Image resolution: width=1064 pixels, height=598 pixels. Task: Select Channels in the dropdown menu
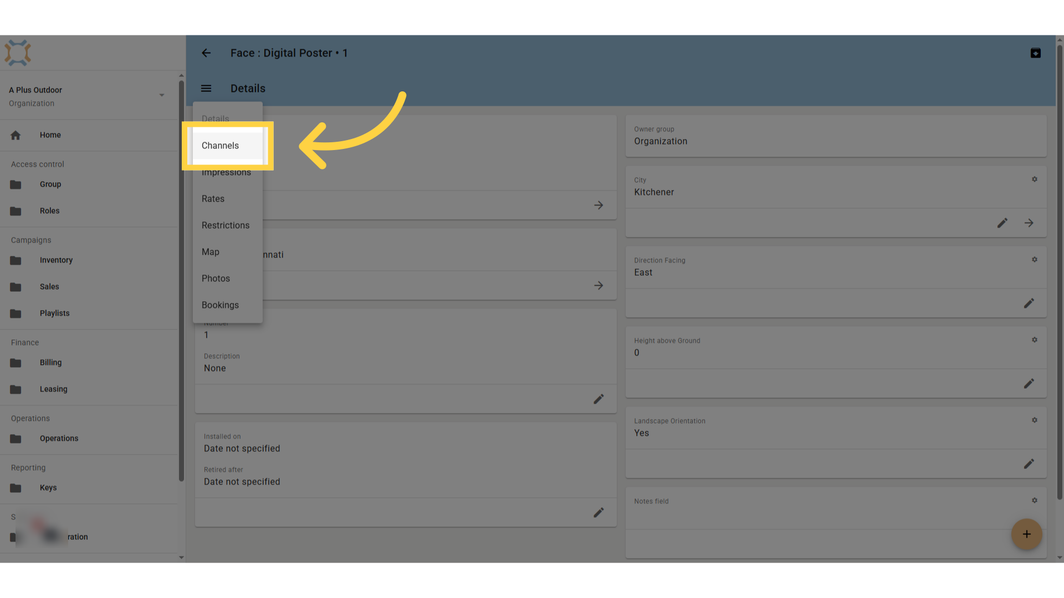(x=227, y=146)
